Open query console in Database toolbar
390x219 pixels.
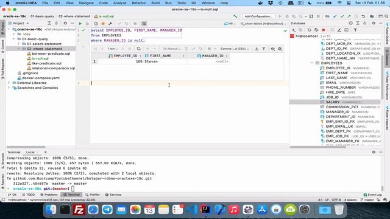pos(346,30)
